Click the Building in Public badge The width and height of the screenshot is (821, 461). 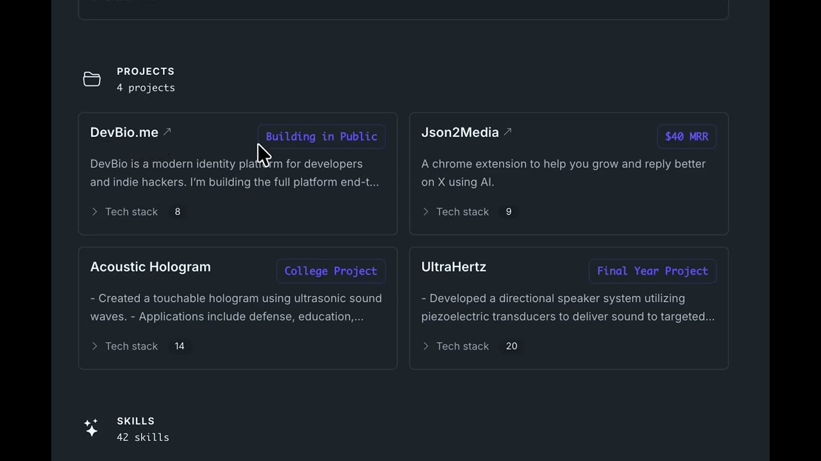coord(321,136)
